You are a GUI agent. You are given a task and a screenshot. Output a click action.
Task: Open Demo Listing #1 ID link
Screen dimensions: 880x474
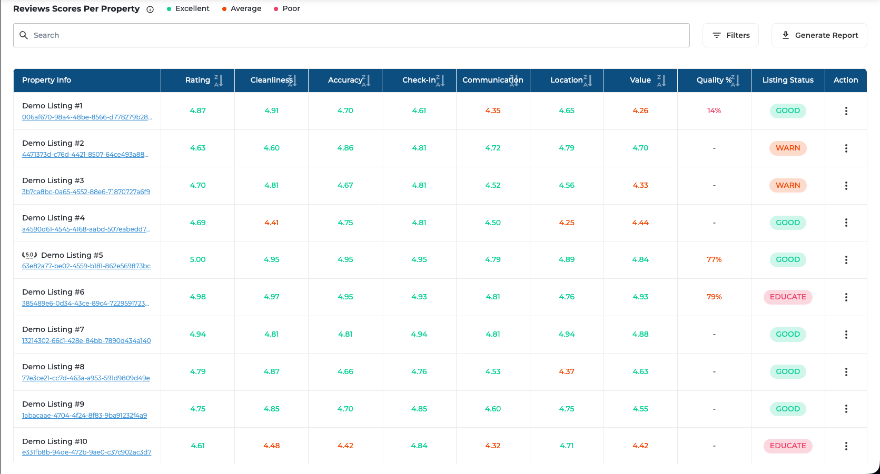point(87,117)
